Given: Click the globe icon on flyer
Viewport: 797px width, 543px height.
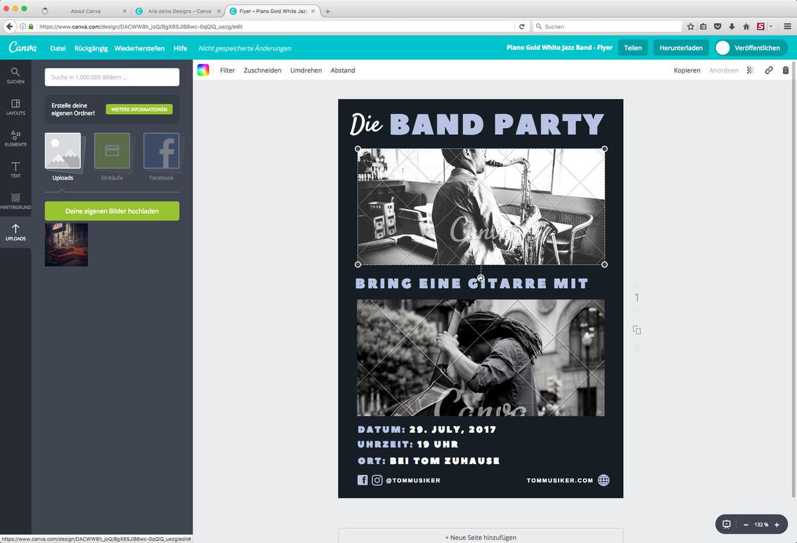Looking at the screenshot, I should 604,480.
